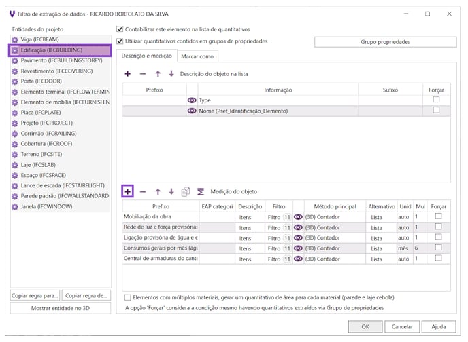Viewport: 468px width, 342px height.
Task: Add a new object measurement row
Action: 127,191
